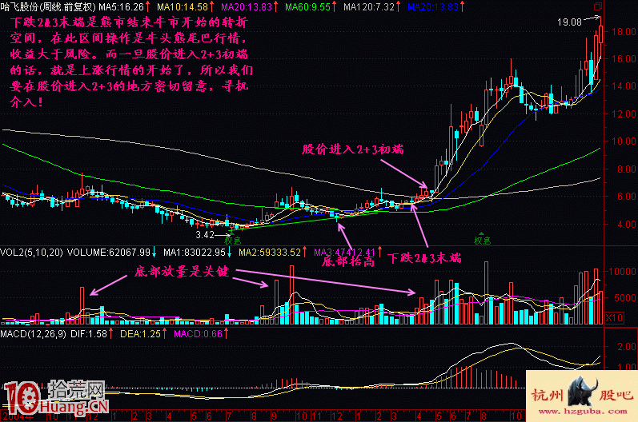This screenshot has width=638, height=422.
Task: Click the 2.00 MACD axis label
Action: pyautogui.click(x=627, y=346)
